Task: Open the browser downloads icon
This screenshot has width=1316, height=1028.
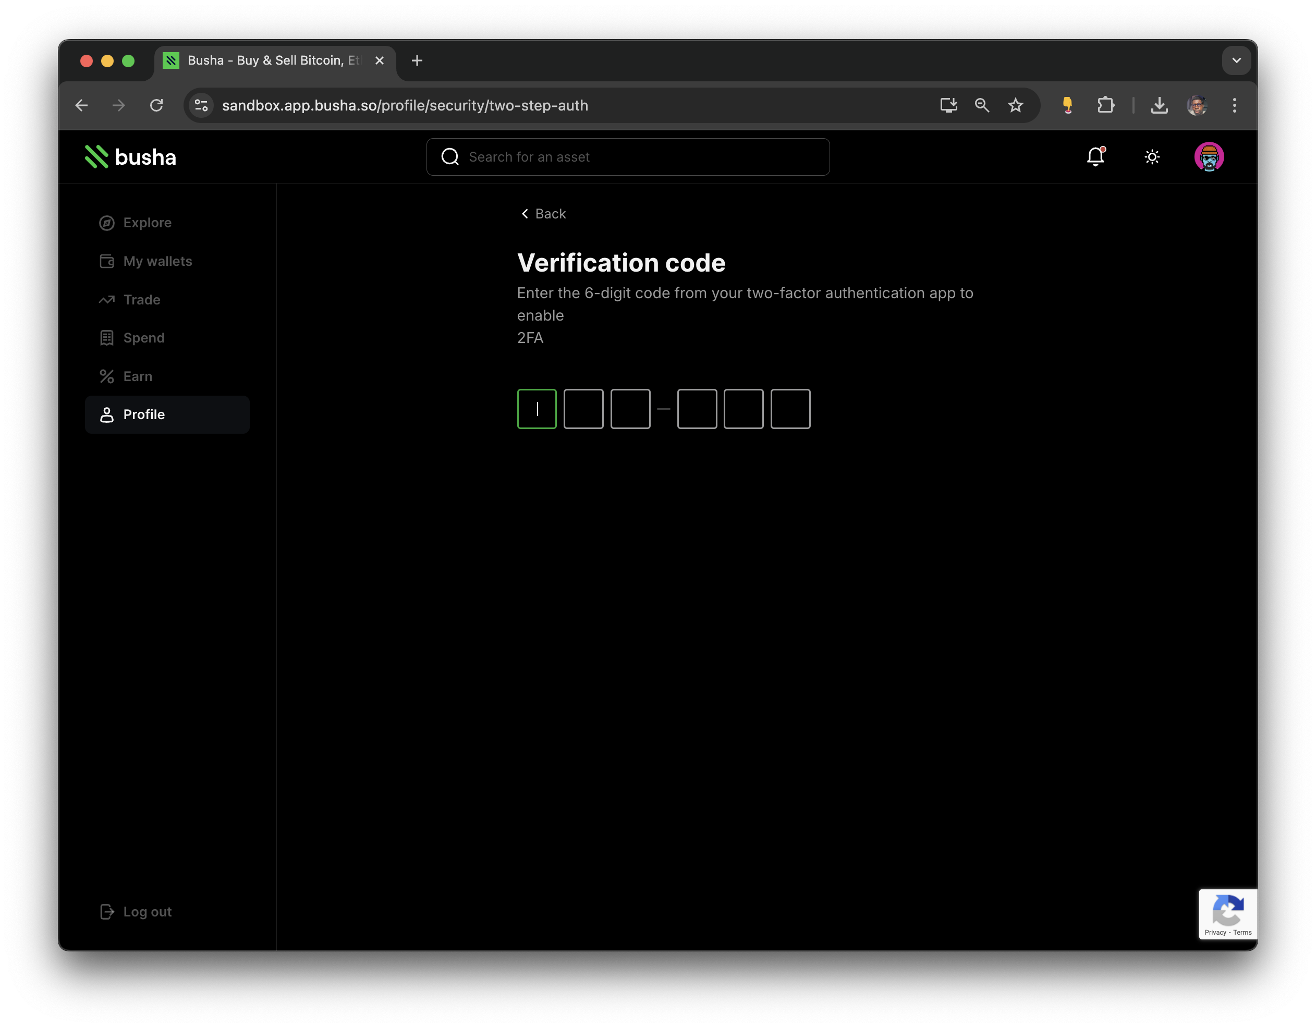Action: tap(1159, 105)
